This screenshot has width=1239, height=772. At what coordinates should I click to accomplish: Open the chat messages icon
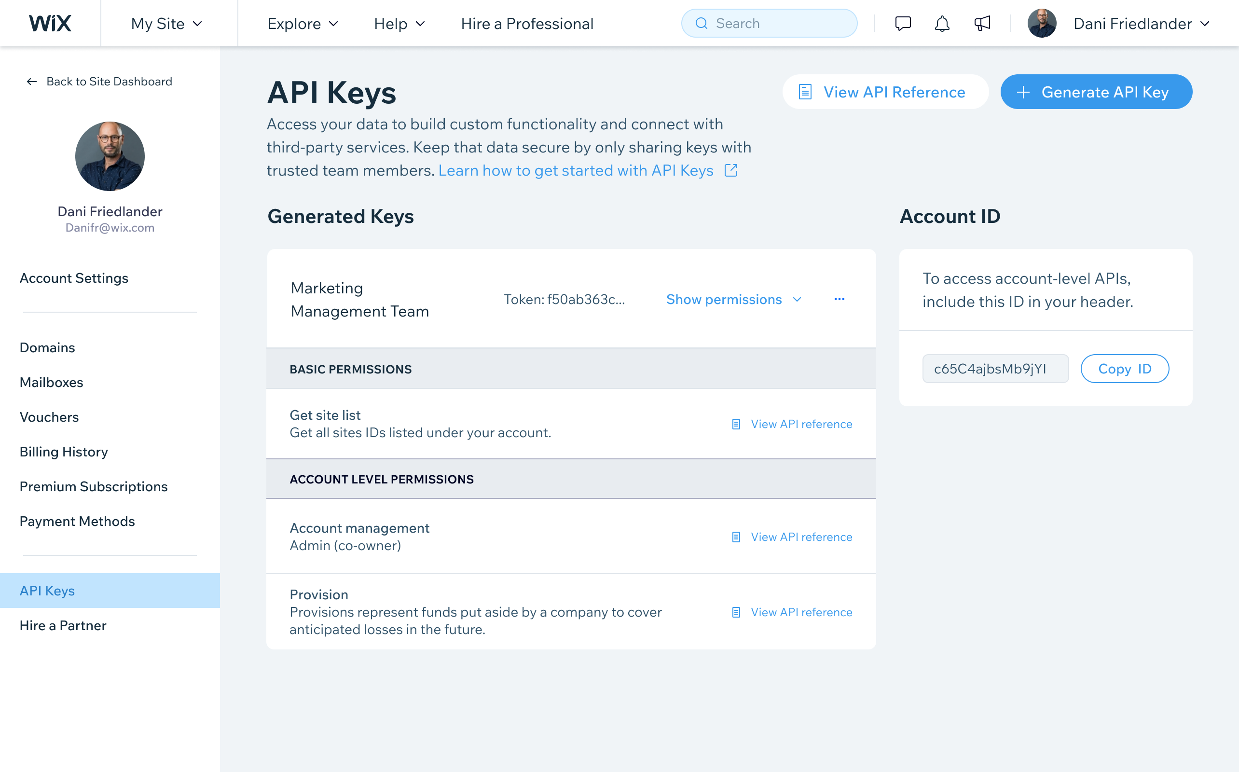[x=903, y=24]
